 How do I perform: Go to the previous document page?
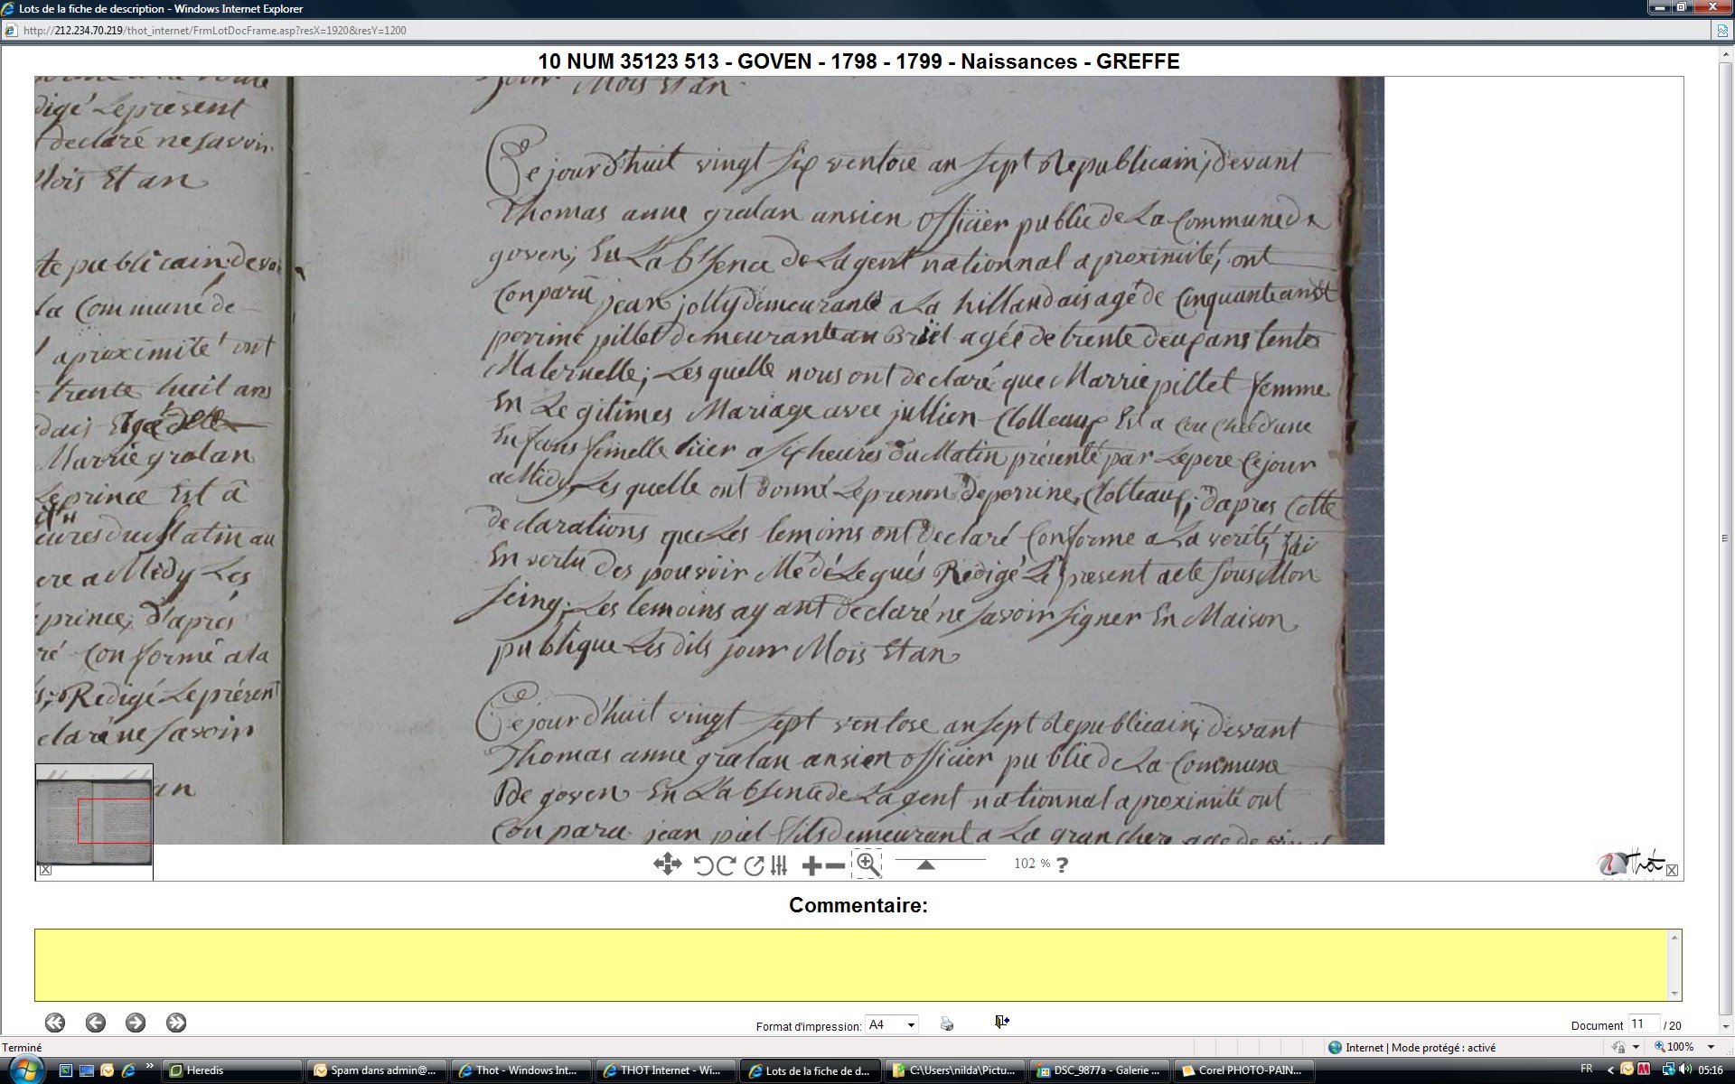click(x=95, y=1023)
